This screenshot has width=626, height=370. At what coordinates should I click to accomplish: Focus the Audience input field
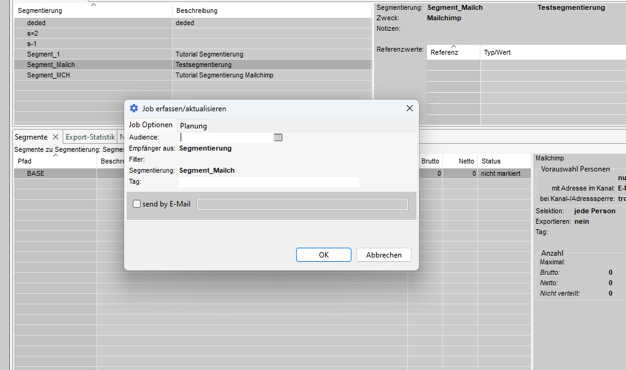[x=225, y=138]
